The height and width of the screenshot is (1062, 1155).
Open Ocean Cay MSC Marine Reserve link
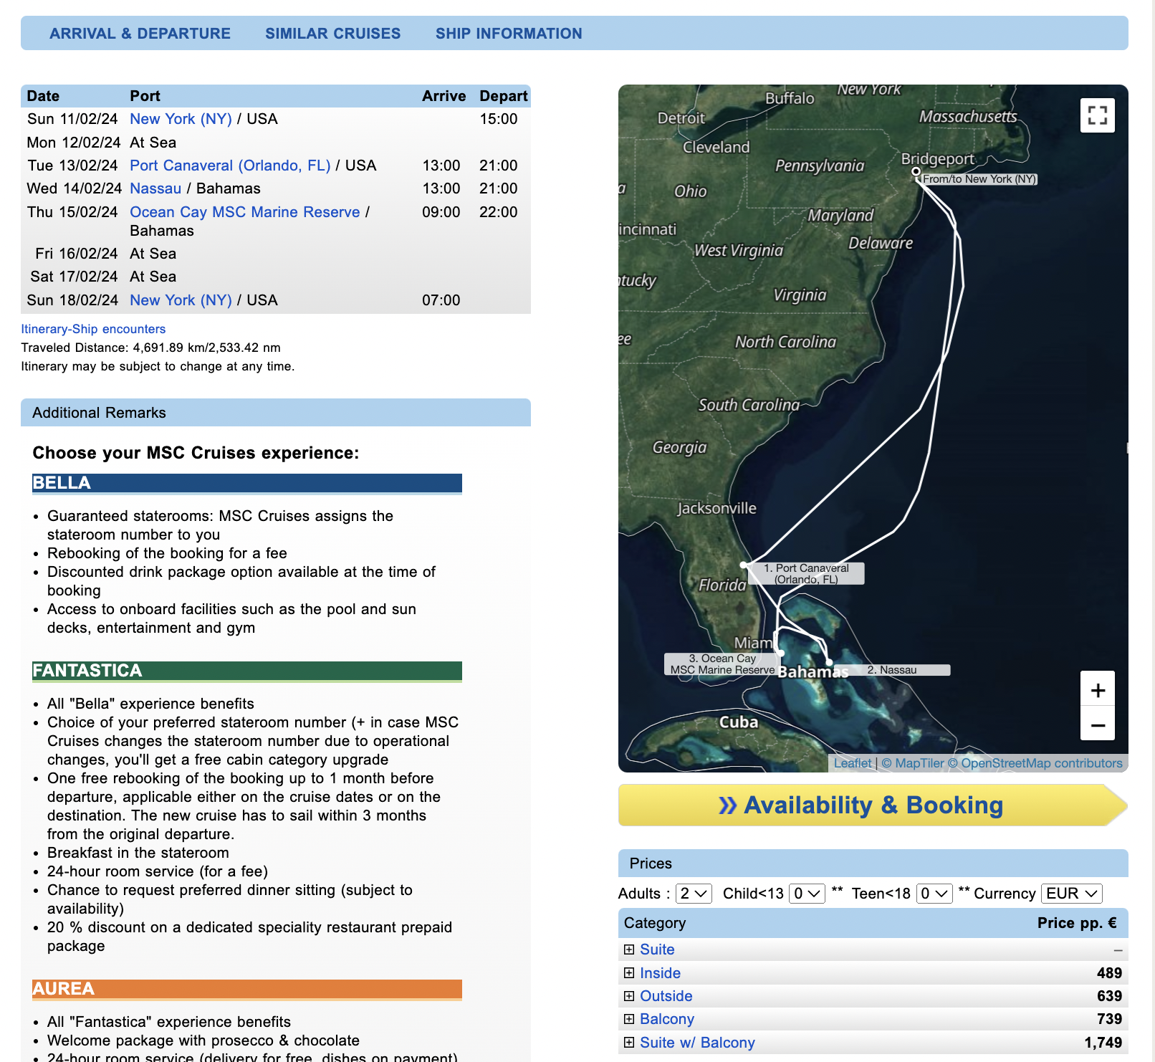pyautogui.click(x=245, y=212)
